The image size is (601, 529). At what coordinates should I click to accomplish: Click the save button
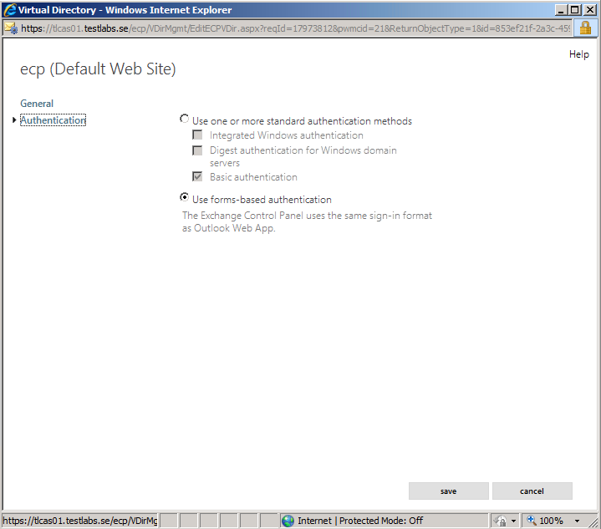448,491
